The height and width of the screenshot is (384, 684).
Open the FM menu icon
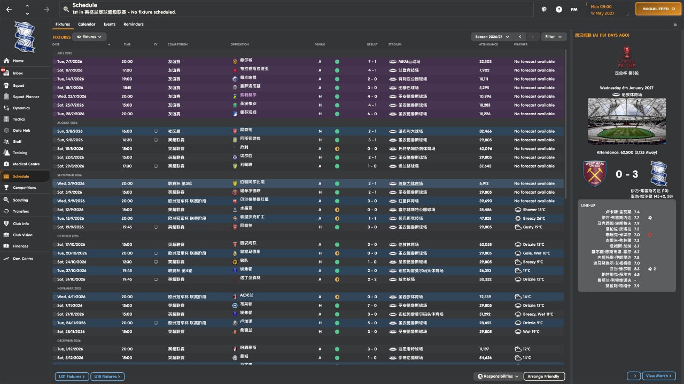(x=574, y=9)
